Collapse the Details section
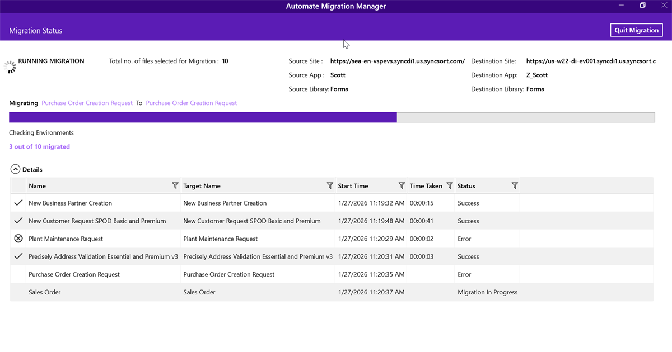This screenshot has height=352, width=672. (15, 169)
